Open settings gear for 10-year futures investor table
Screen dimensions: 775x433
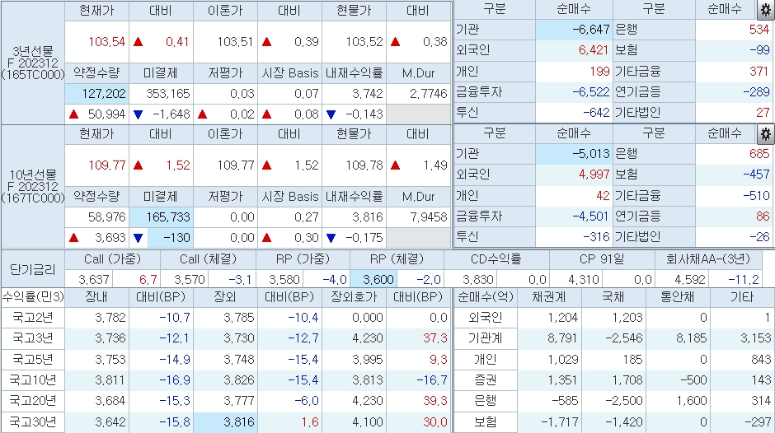point(764,133)
